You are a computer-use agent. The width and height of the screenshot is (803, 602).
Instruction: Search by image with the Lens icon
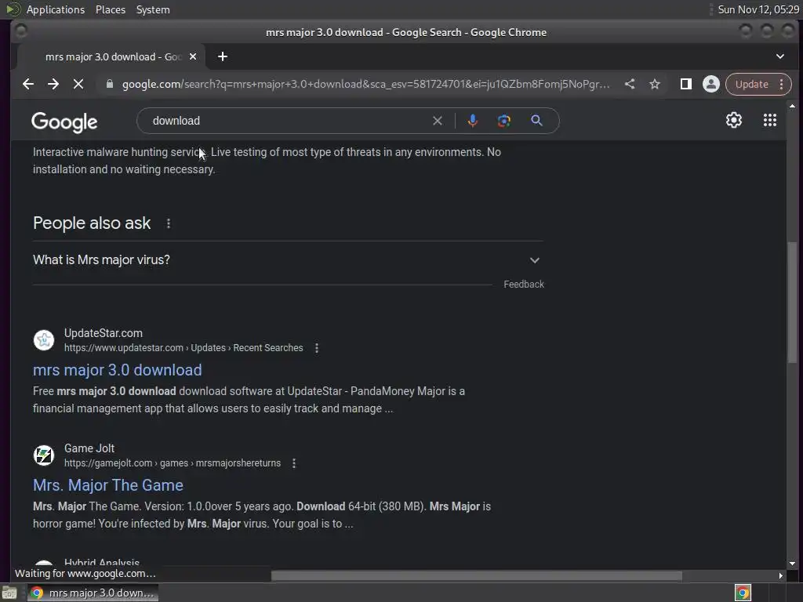click(504, 121)
